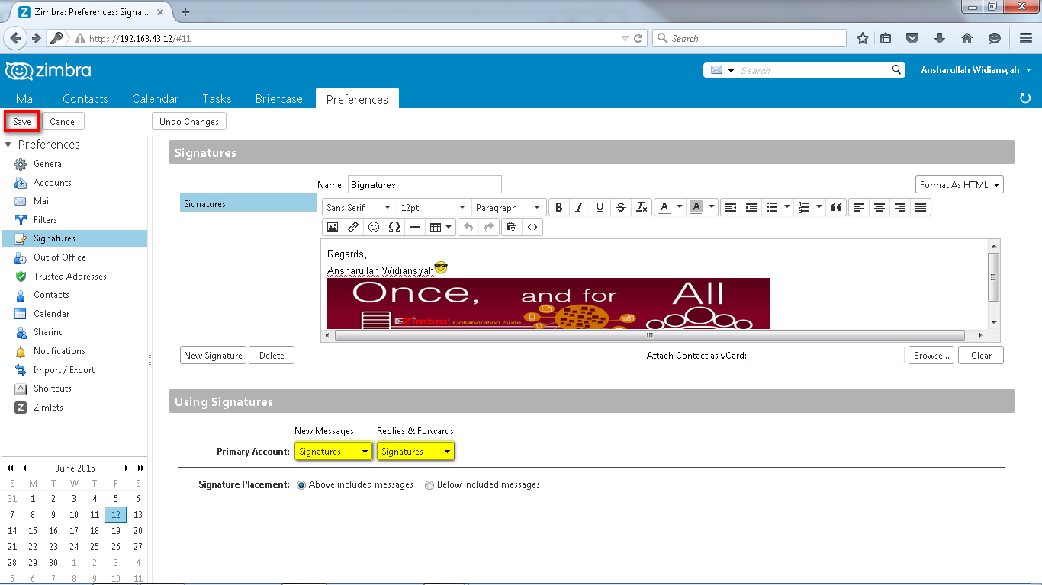Image resolution: width=1042 pixels, height=585 pixels.
Task: Insert a numbered list
Action: 804,207
